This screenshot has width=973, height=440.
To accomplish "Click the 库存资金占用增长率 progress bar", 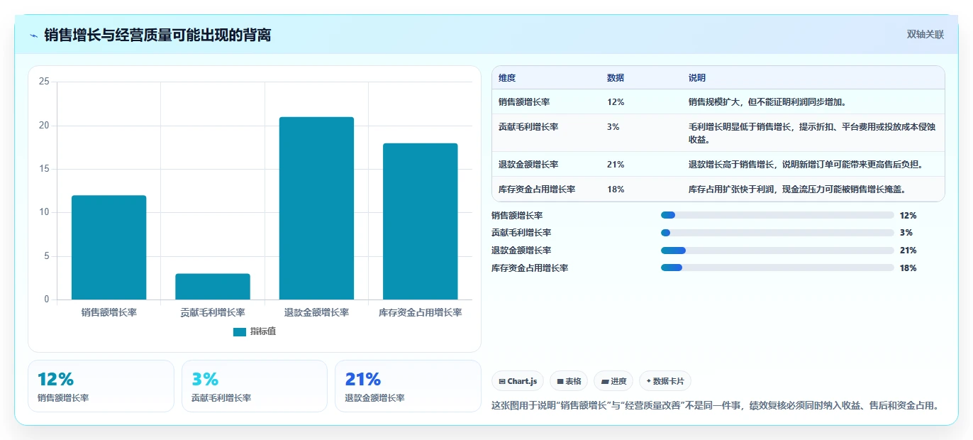I will [x=777, y=268].
